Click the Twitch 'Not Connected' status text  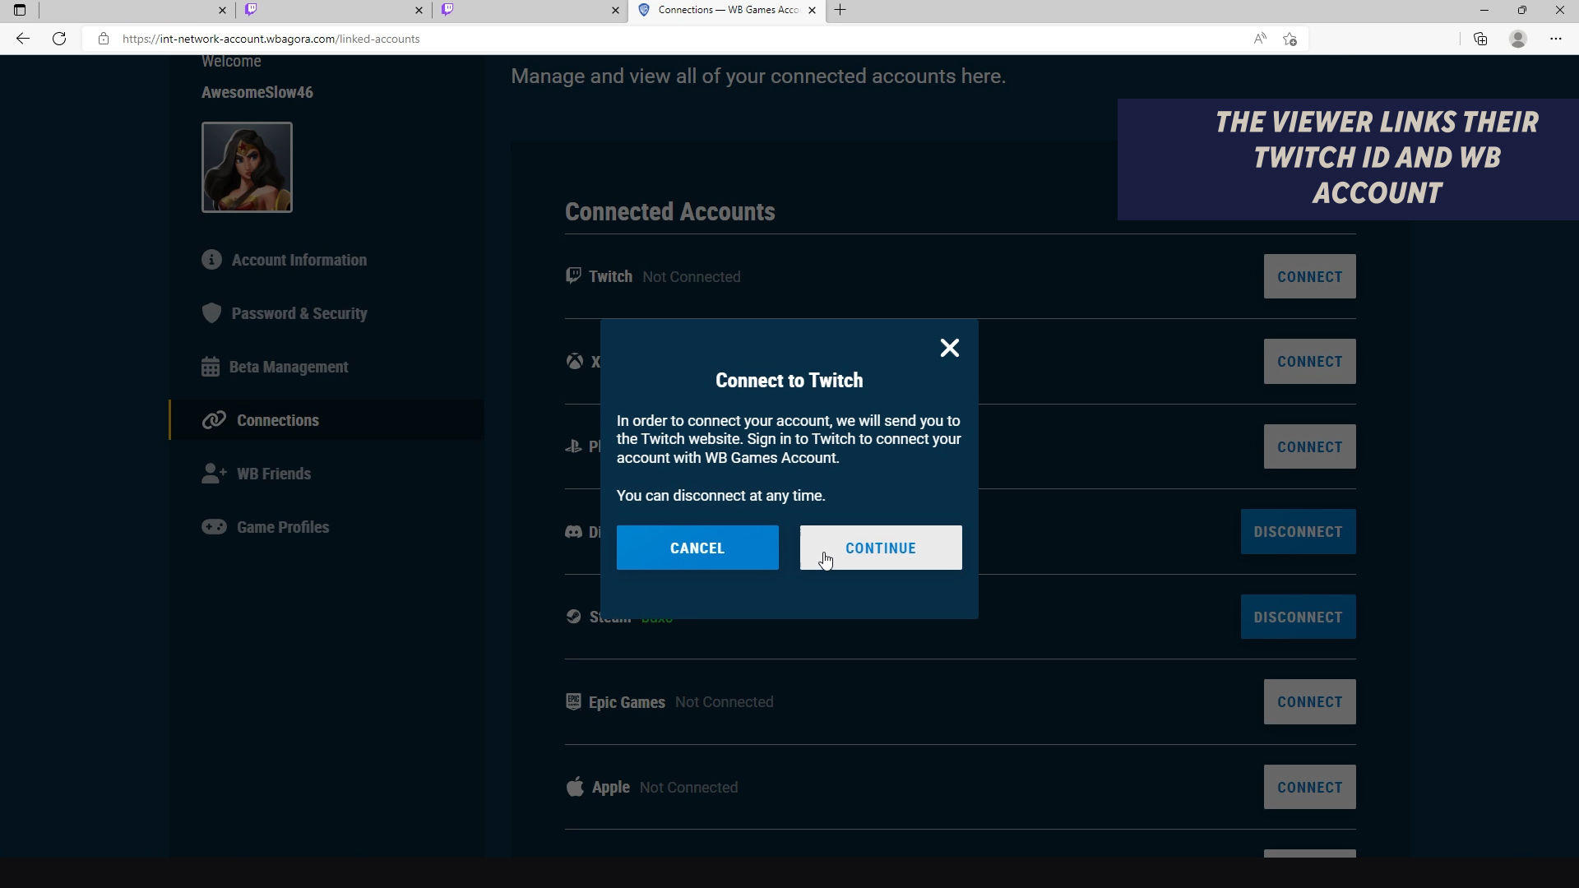tap(692, 277)
